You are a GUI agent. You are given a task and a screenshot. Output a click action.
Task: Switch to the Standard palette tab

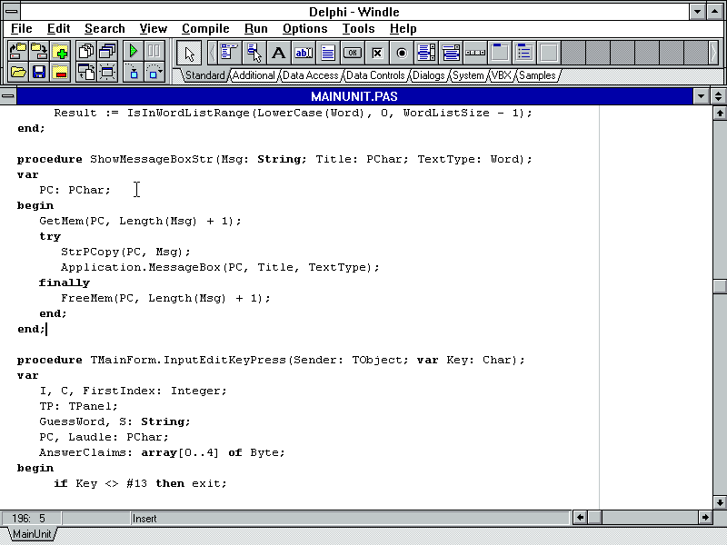pos(204,75)
